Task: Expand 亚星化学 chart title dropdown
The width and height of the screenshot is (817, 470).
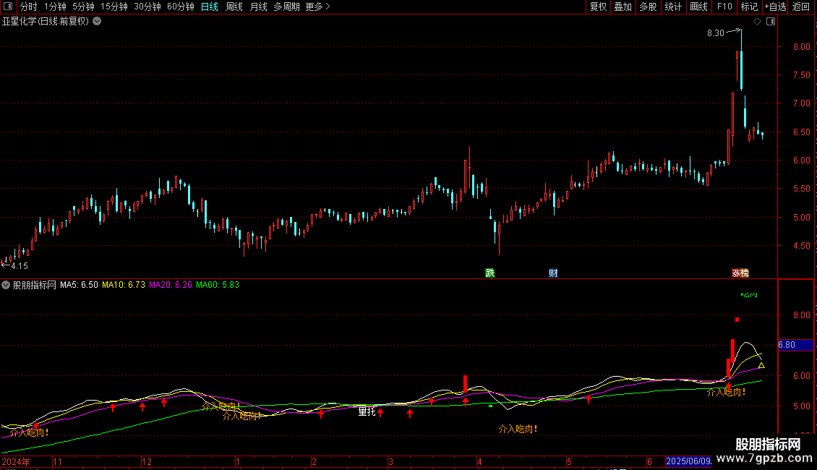Action: pos(97,22)
